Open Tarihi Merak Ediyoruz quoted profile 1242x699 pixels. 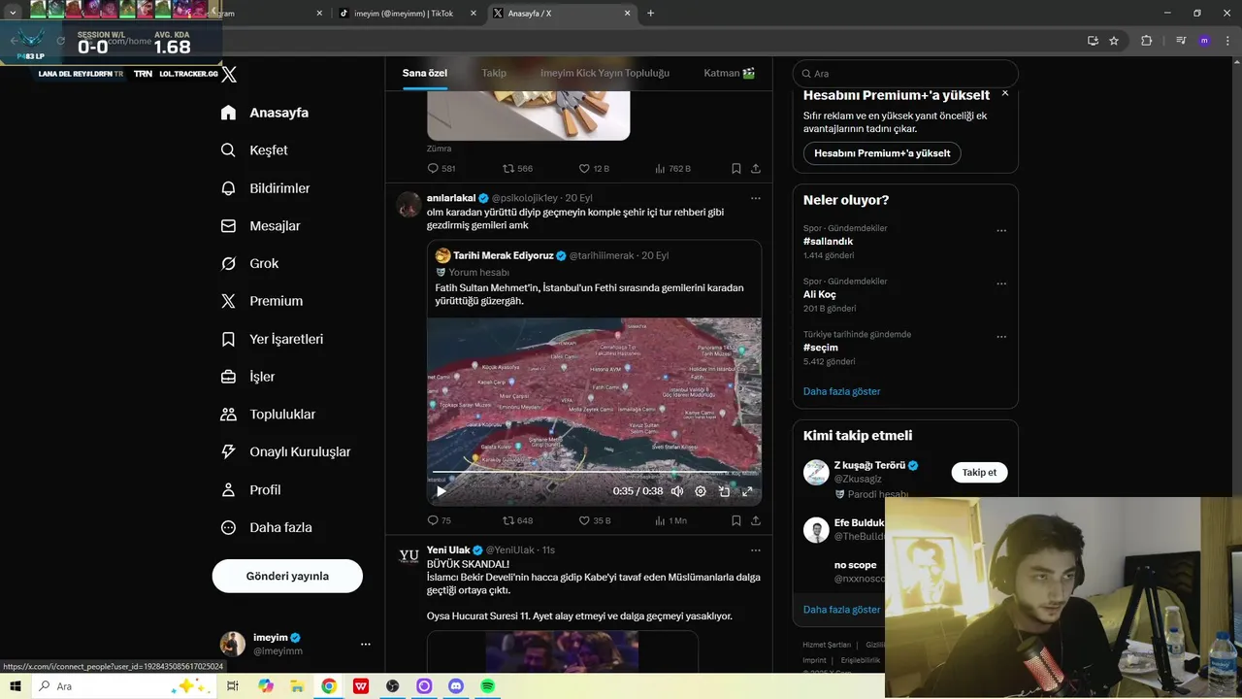tap(503, 255)
